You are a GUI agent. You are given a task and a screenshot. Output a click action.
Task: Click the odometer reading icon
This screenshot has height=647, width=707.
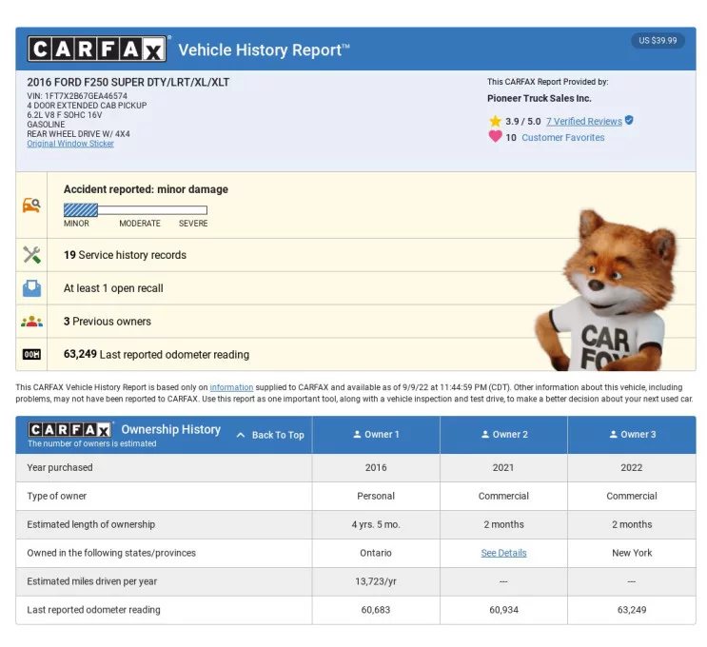tap(31, 355)
